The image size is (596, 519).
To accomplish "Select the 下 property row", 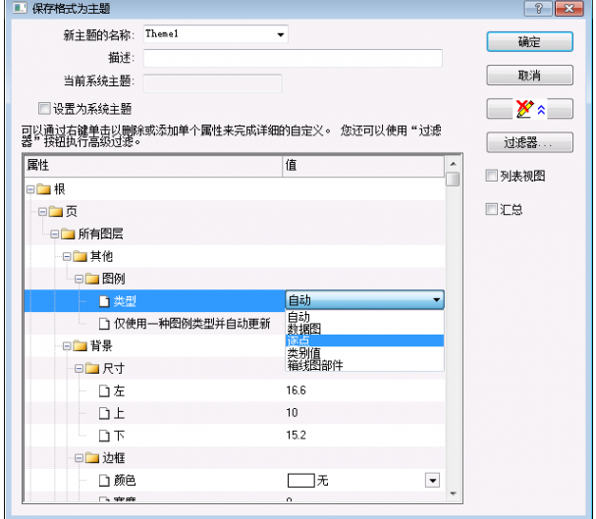I will pyautogui.click(x=235, y=436).
